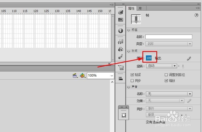Close the floating mini panel
The height and width of the screenshot is (132, 202).
tap(126, 107)
